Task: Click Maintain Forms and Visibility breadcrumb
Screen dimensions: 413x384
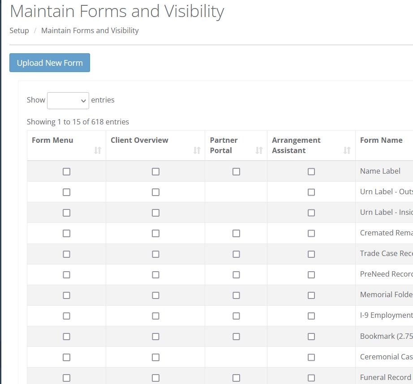Action: (90, 30)
